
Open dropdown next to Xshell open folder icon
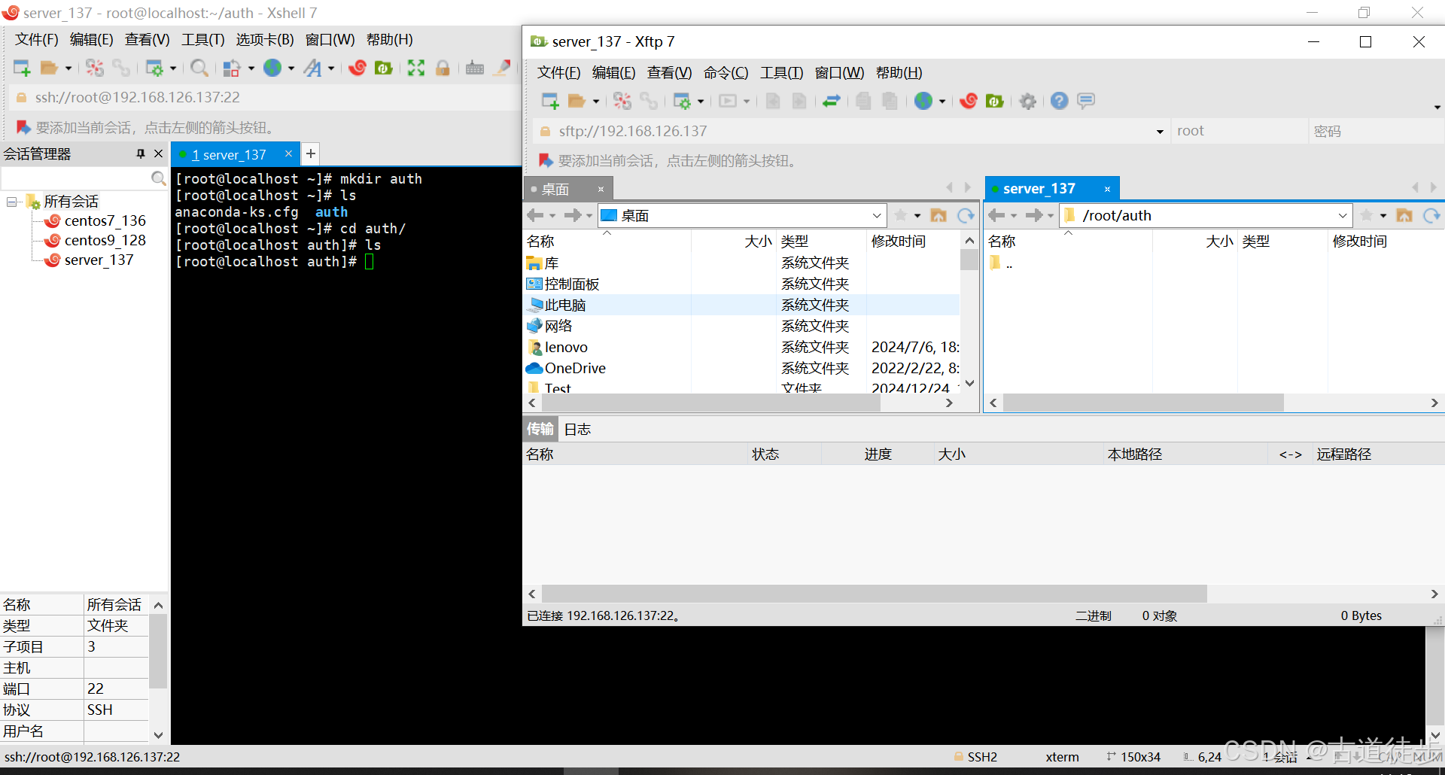[68, 68]
